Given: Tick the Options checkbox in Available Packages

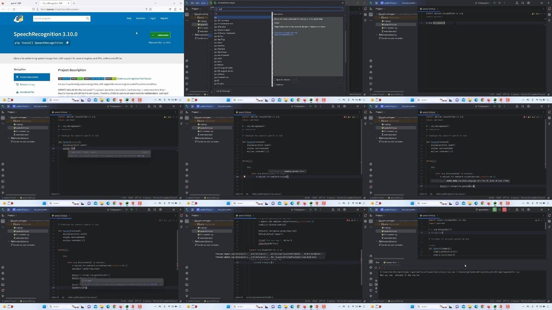Looking at the screenshot, I should pyautogui.click(x=275, y=84).
